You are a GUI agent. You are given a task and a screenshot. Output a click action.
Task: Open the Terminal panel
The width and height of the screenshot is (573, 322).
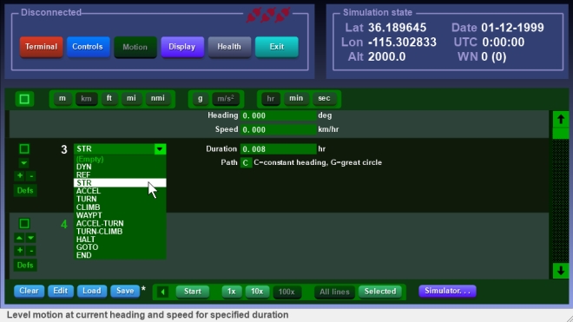point(42,47)
